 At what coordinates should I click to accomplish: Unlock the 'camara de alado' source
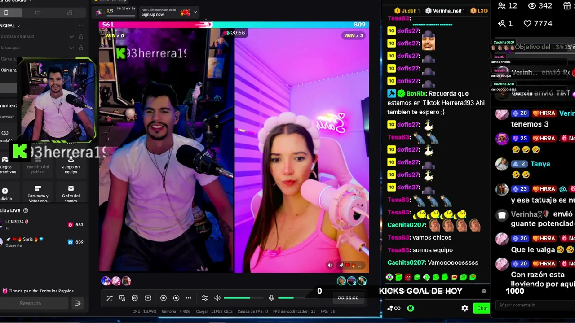(81, 36)
